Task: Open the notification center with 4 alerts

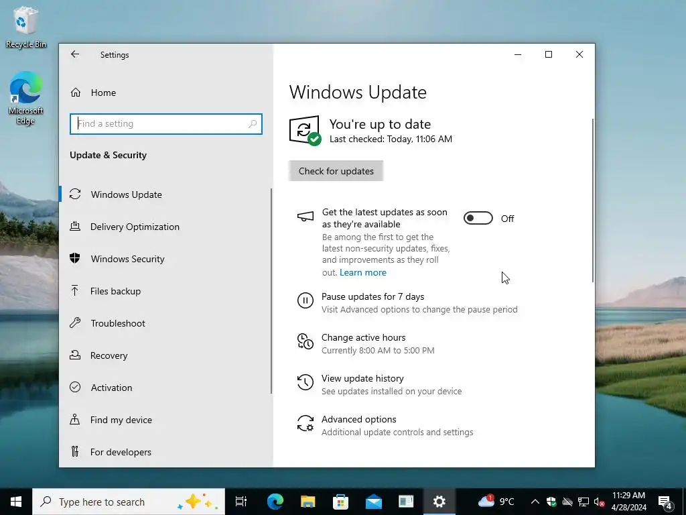Action: tap(665, 502)
